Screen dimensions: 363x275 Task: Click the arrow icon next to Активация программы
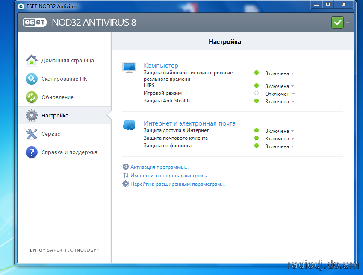(125, 167)
